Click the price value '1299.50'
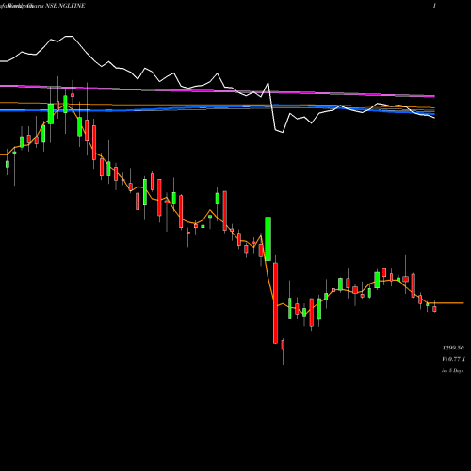Viewport: 471px width, 471px height. [453, 348]
